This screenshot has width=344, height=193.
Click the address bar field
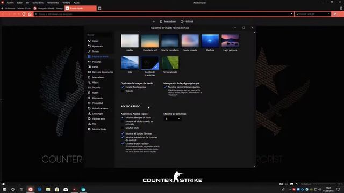(164, 14)
